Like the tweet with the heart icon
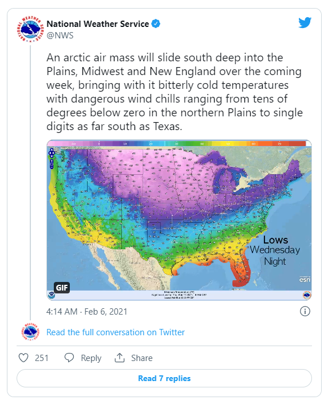Image resolution: width=328 pixels, height=400 pixels. [23, 358]
